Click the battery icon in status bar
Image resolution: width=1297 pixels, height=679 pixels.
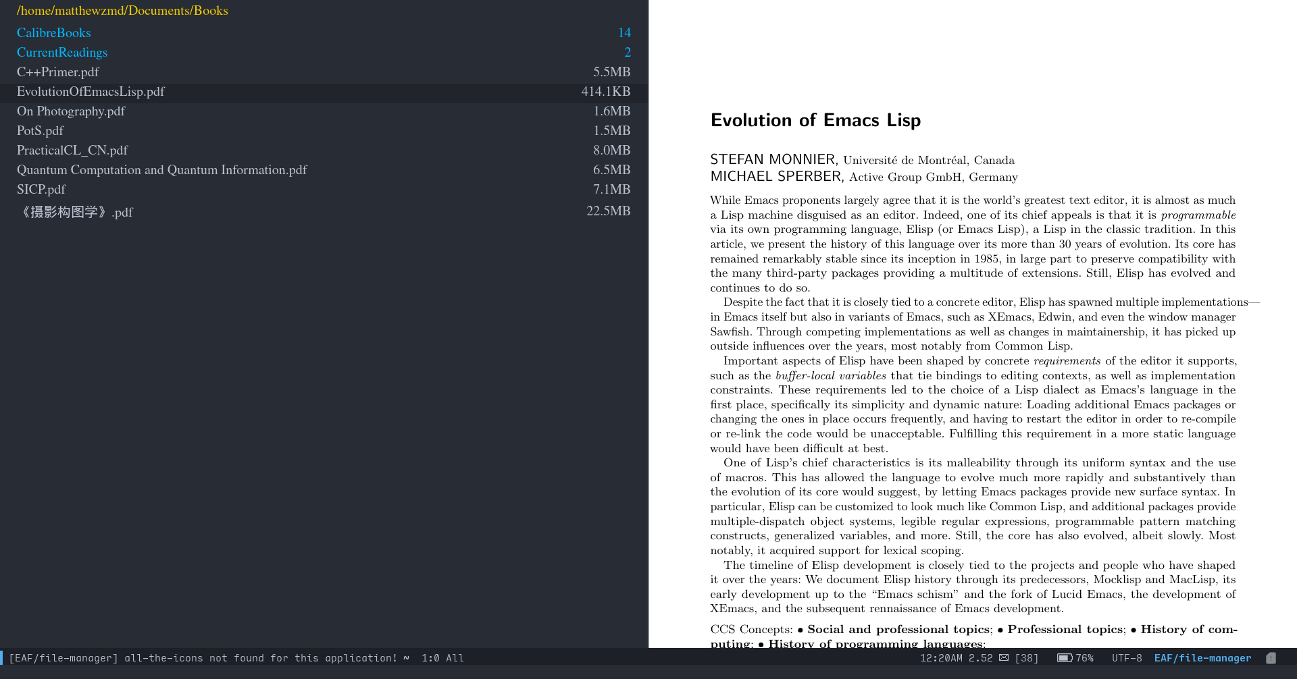(1065, 658)
